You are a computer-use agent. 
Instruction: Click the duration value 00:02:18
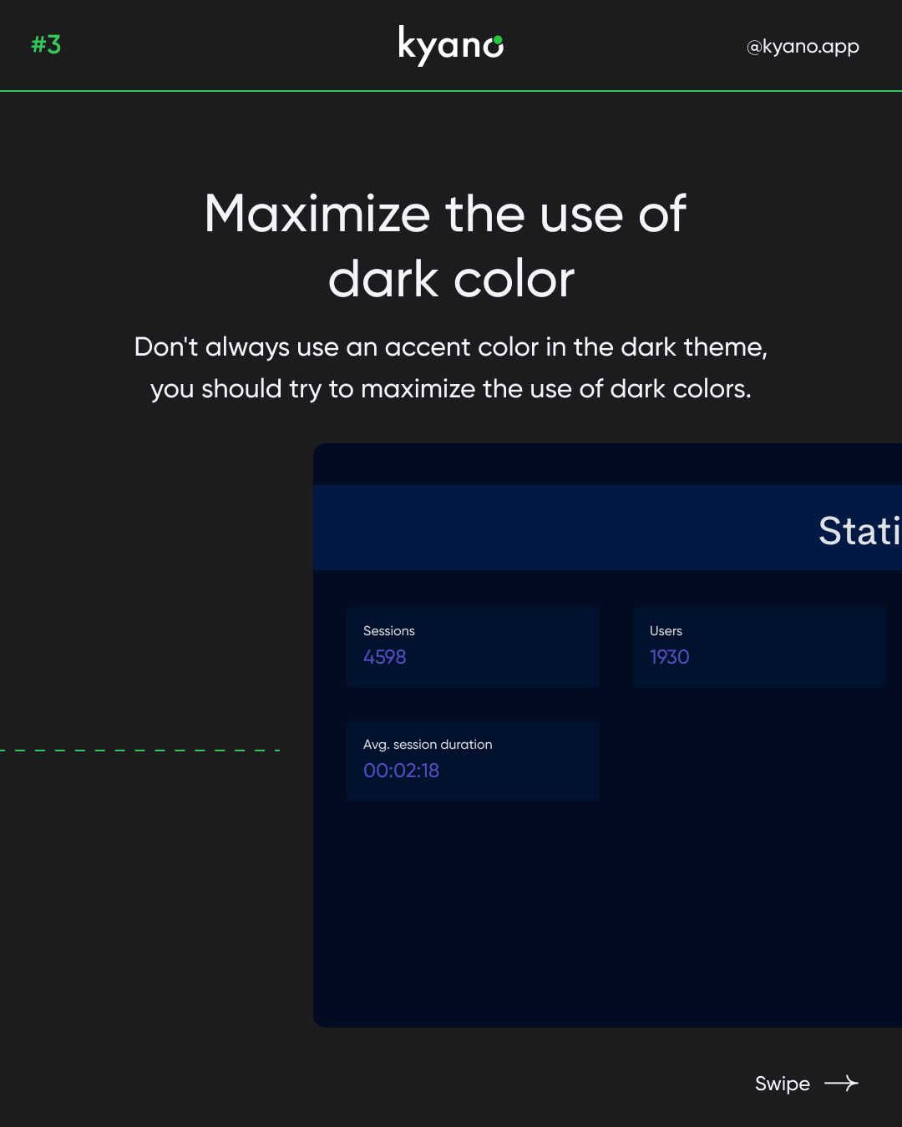(402, 771)
